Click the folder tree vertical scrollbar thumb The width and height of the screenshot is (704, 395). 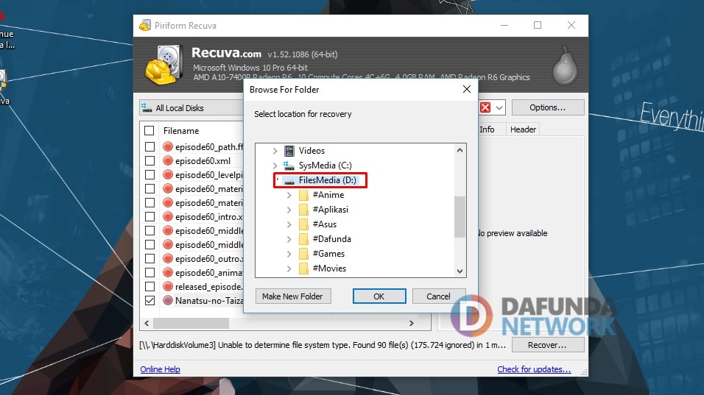460,216
